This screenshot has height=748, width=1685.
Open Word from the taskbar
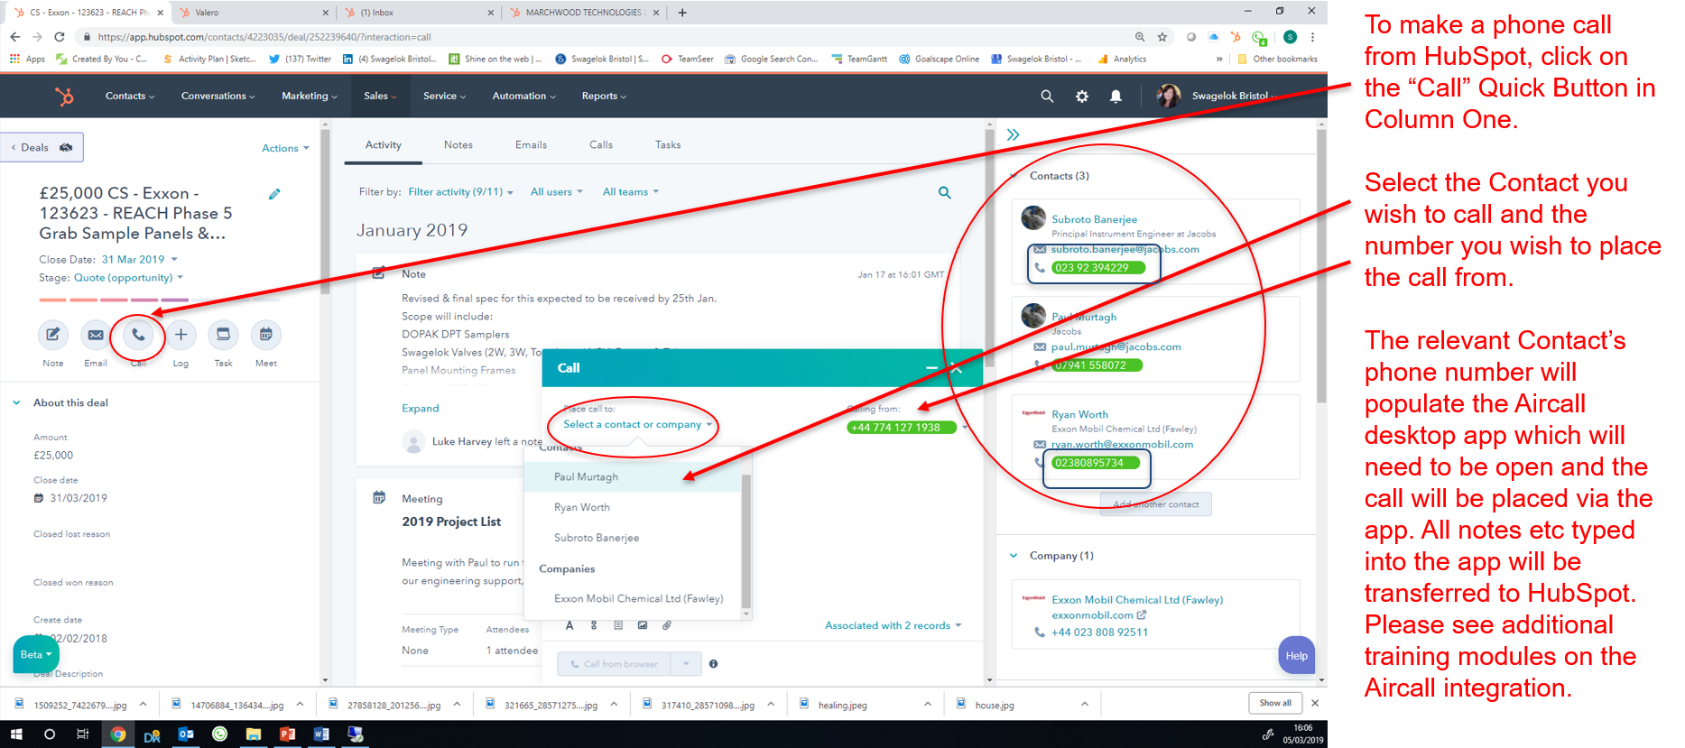pyautogui.click(x=321, y=734)
